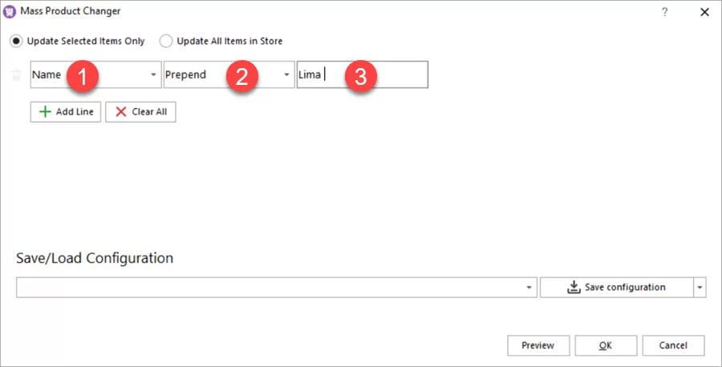
Task: Click the Save configuration download icon
Action: pyautogui.click(x=574, y=287)
